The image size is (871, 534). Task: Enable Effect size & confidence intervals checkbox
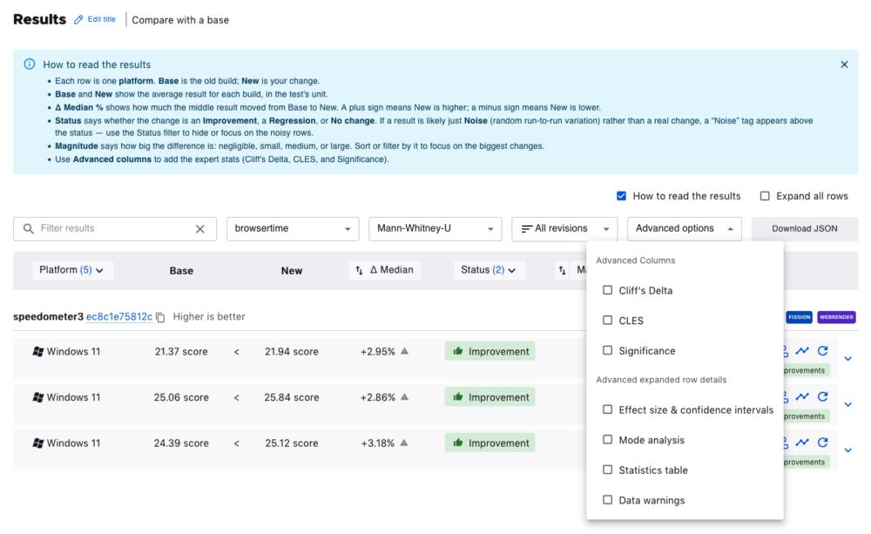tap(608, 409)
